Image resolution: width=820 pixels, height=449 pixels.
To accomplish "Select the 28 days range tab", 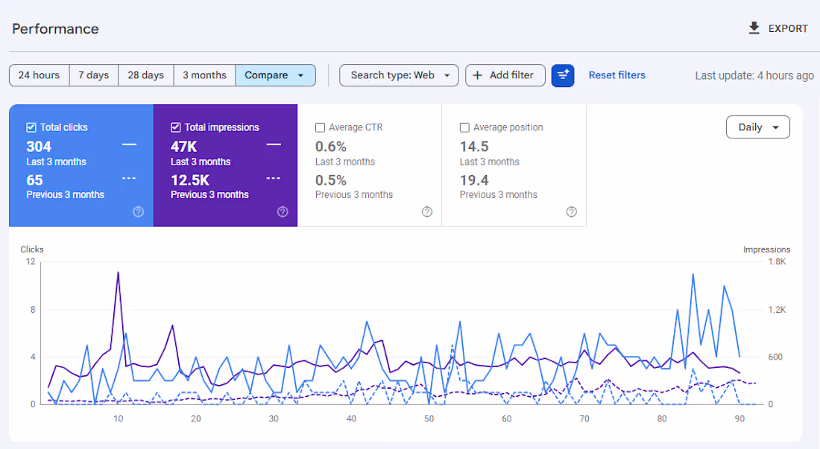I will coord(146,75).
